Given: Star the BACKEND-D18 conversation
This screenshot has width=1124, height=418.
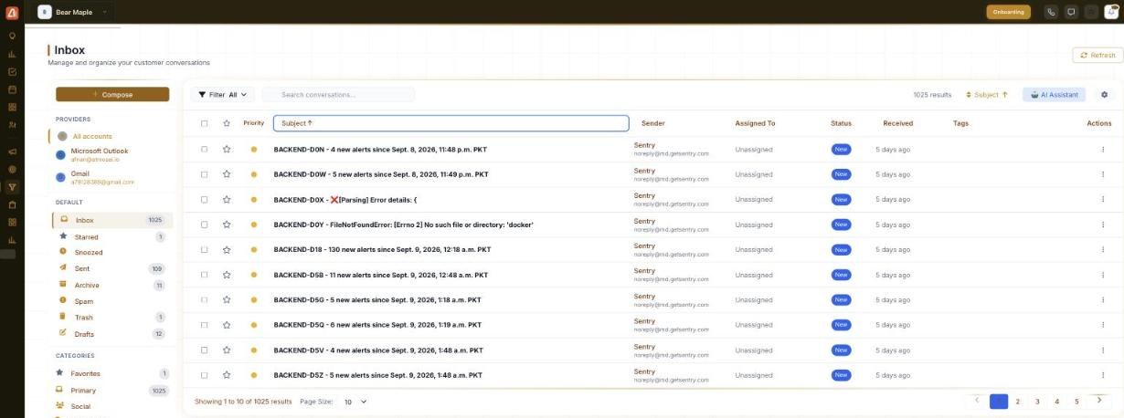Looking at the screenshot, I should point(227,249).
